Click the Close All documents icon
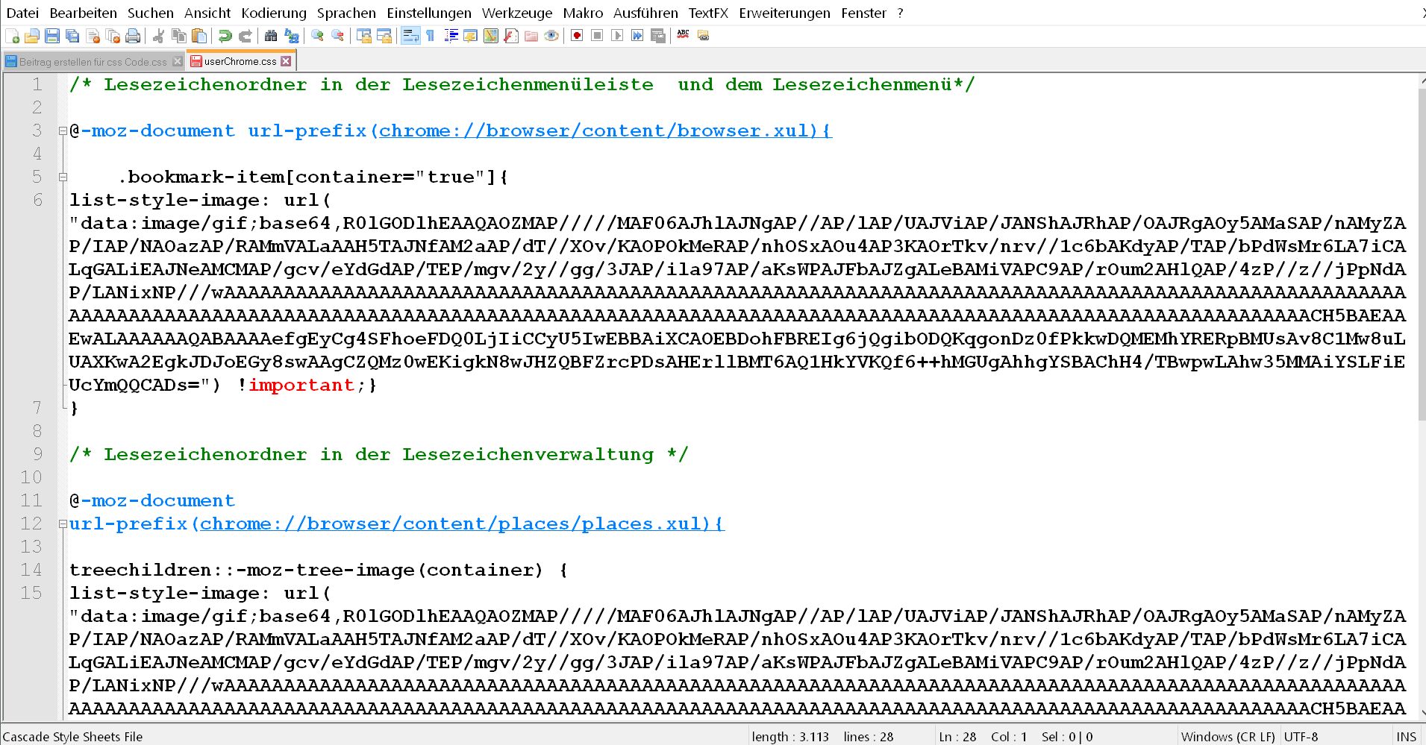The width and height of the screenshot is (1426, 745). tap(113, 36)
